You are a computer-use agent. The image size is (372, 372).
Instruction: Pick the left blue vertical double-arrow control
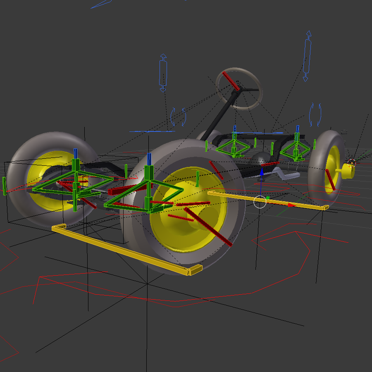[163, 73]
